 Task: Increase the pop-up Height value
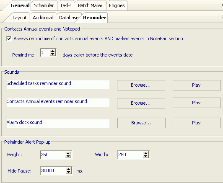[x=68, y=153]
